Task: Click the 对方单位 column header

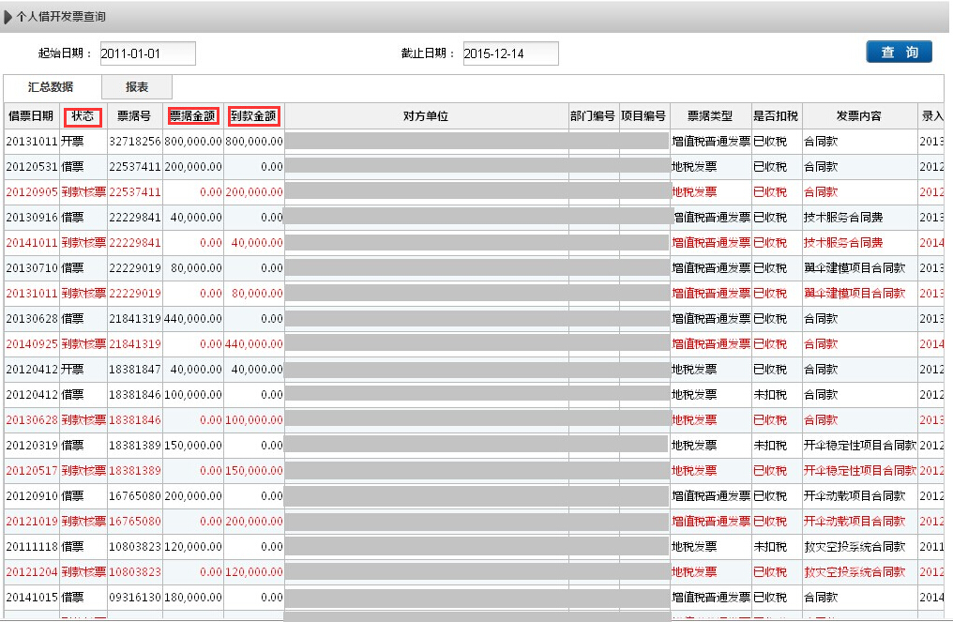Action: point(426,116)
